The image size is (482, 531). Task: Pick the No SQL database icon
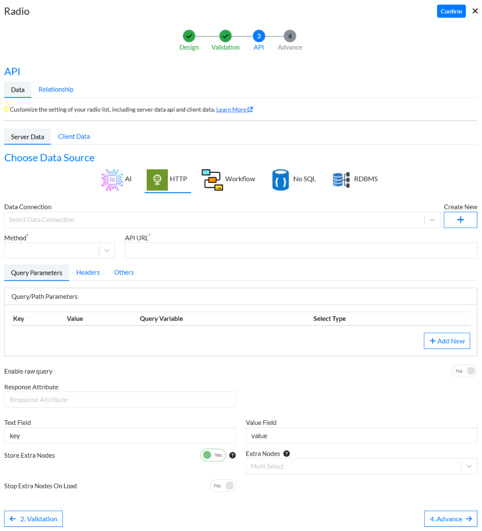click(280, 179)
